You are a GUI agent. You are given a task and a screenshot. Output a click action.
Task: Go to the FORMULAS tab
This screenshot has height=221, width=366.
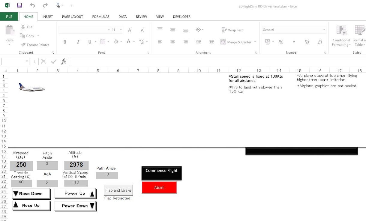click(x=101, y=17)
